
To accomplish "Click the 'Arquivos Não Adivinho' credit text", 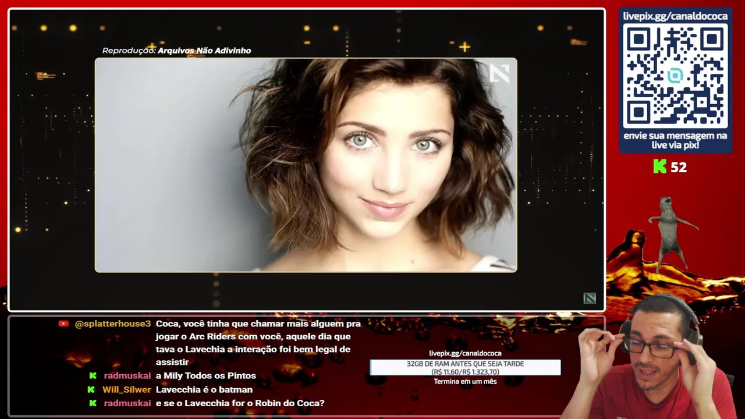I will [x=204, y=51].
